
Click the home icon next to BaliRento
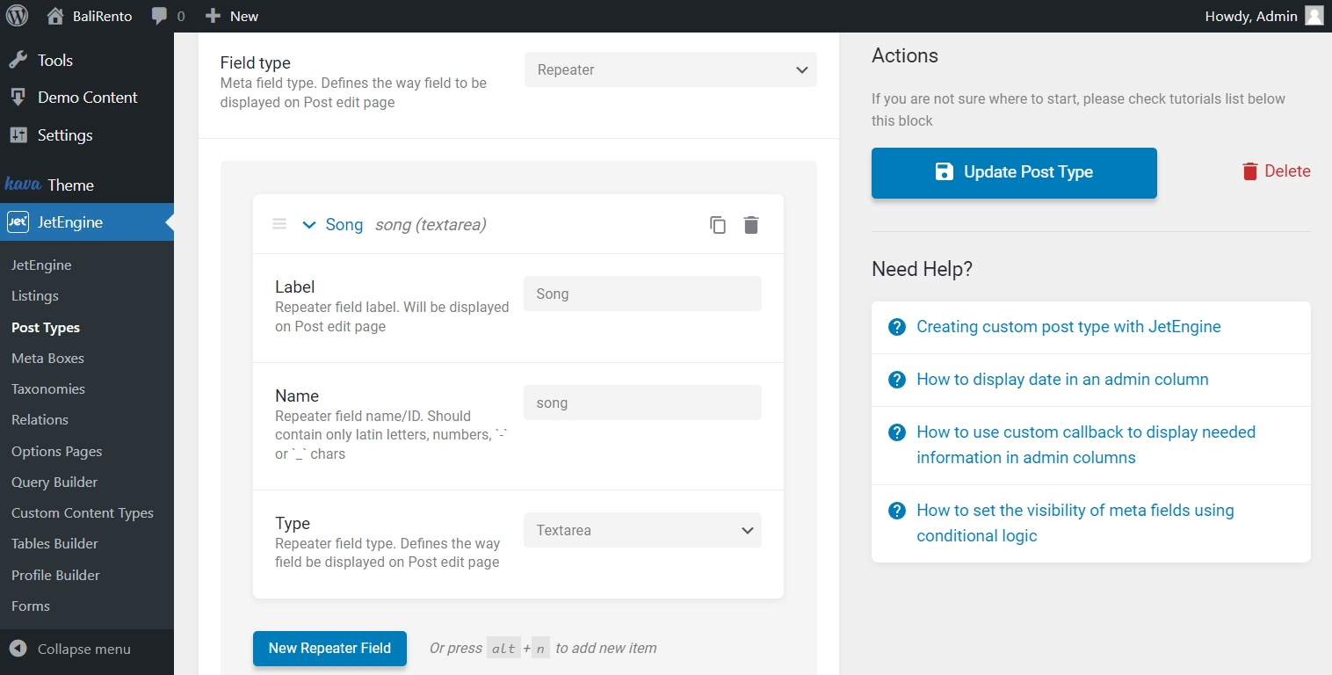pyautogui.click(x=55, y=16)
